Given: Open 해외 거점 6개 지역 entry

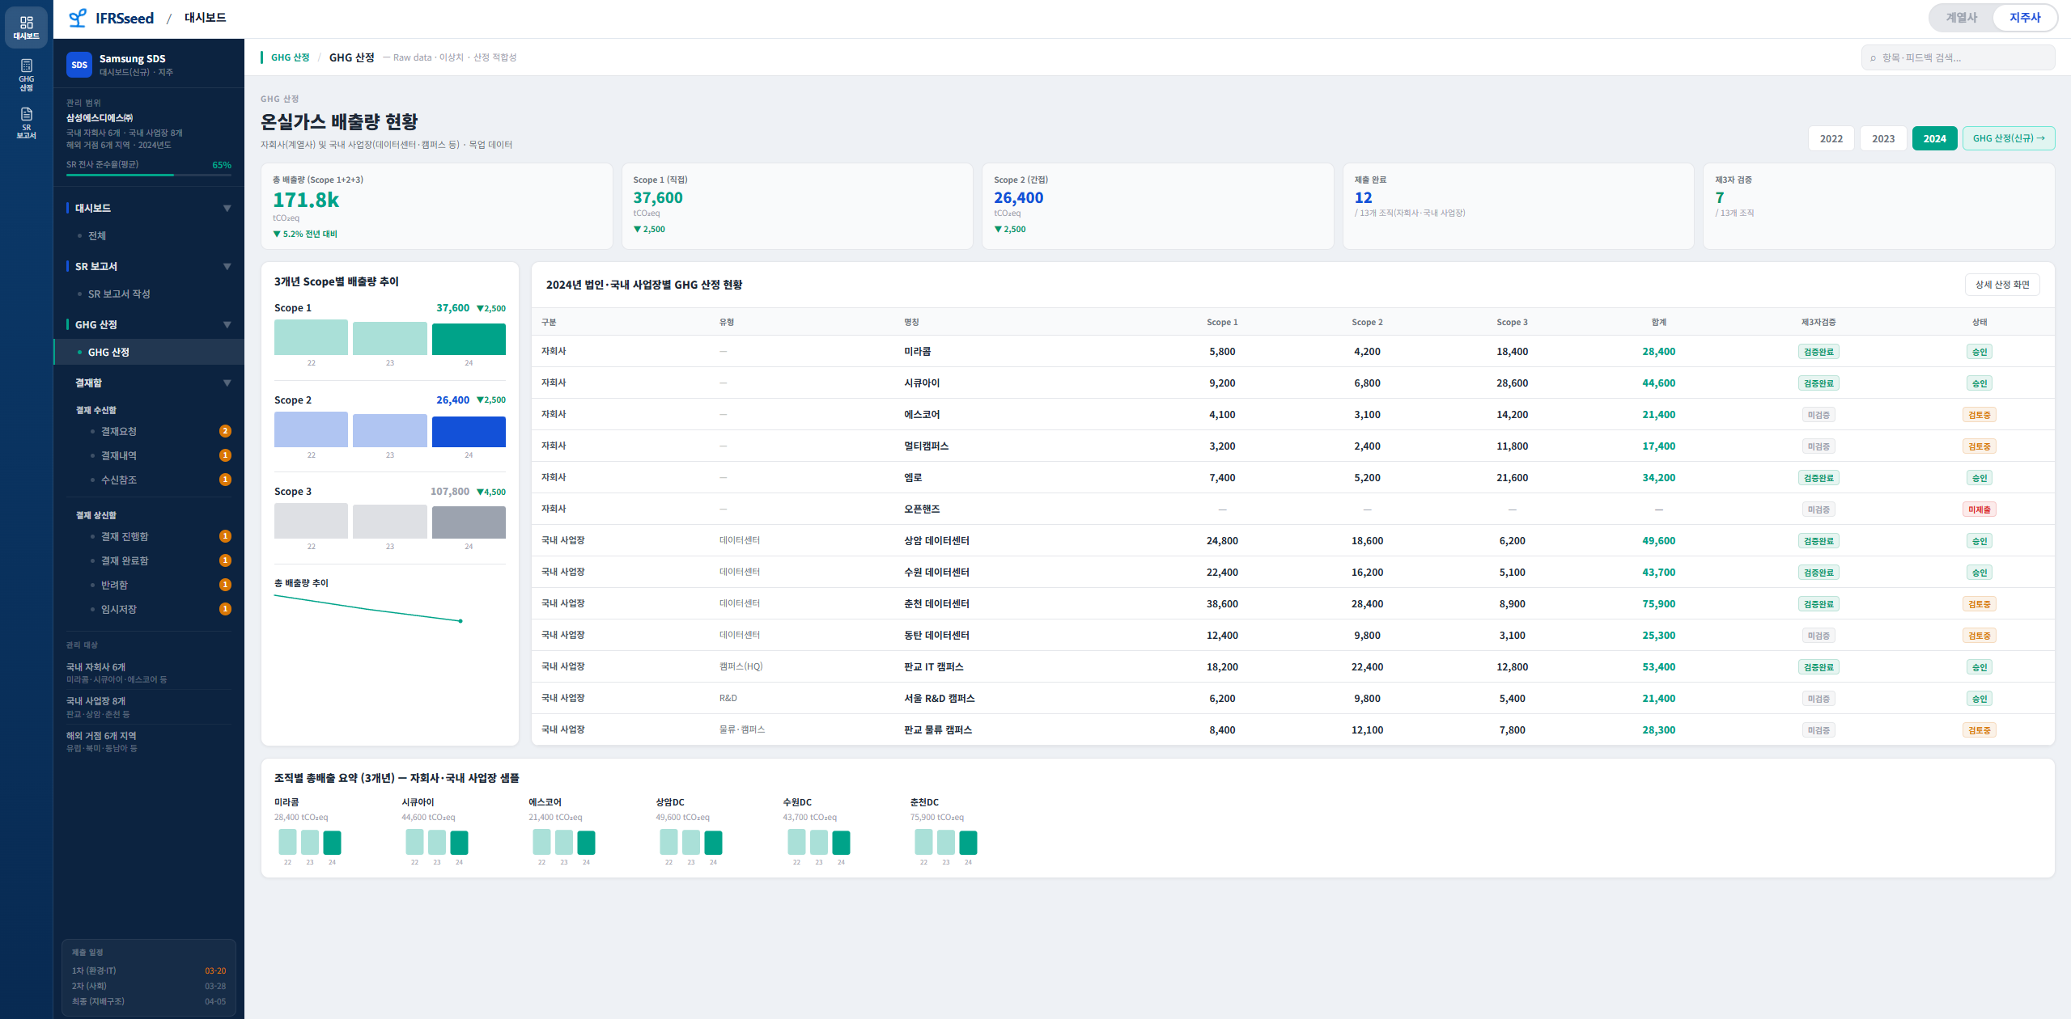Looking at the screenshot, I should [149, 741].
